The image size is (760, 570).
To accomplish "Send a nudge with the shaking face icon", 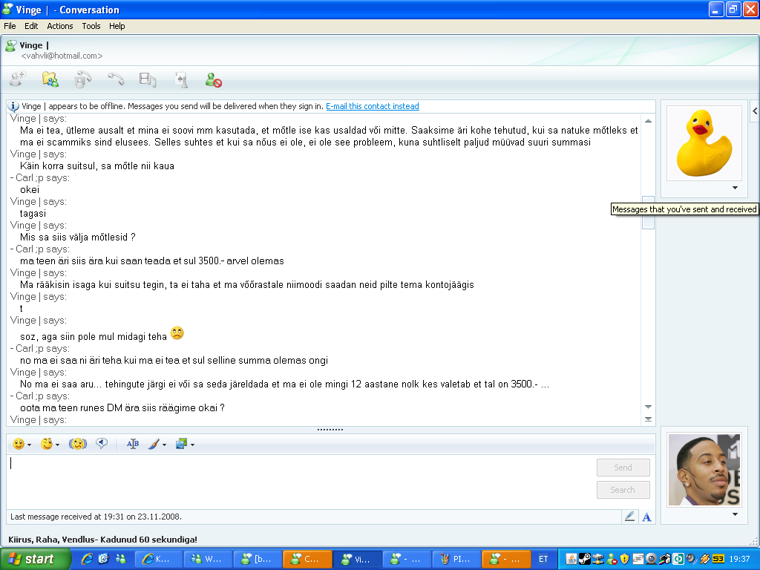I will (x=78, y=444).
